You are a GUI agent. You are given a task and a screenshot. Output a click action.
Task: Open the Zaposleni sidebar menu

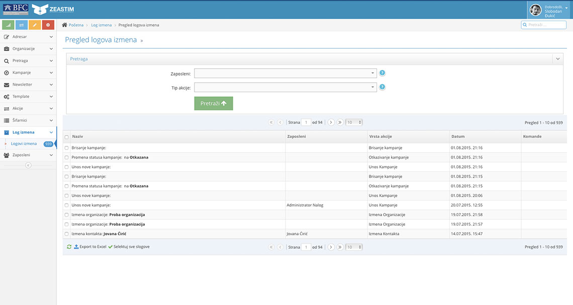tap(28, 155)
